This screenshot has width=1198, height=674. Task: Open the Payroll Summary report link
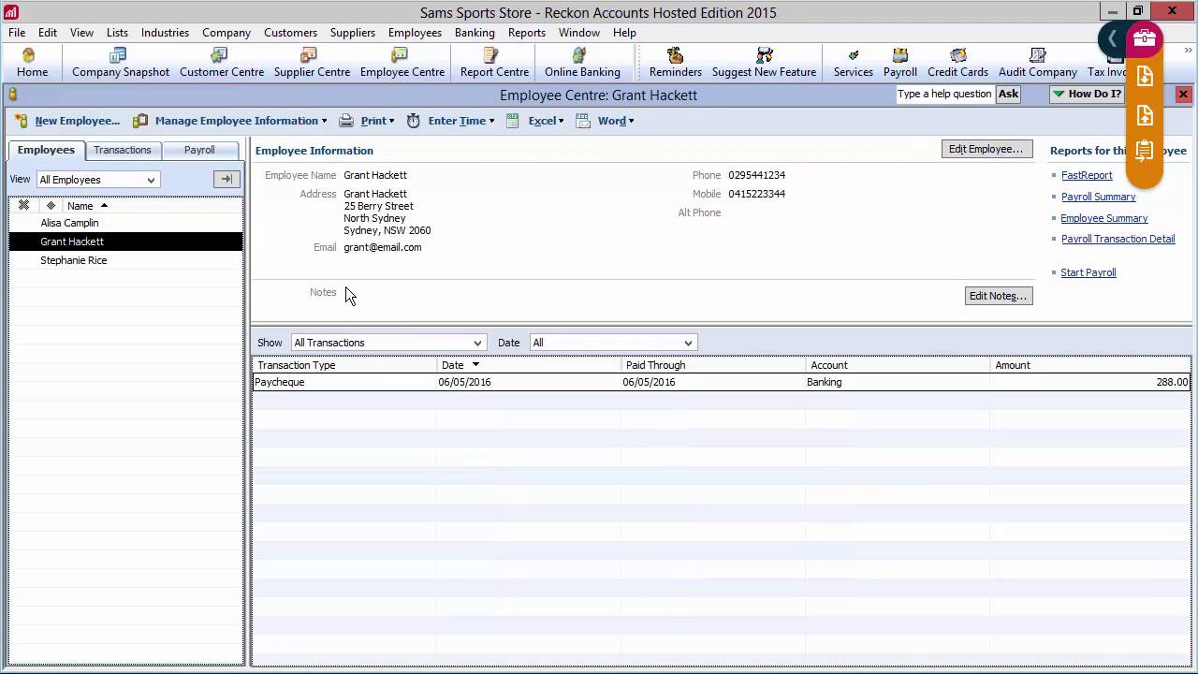[x=1098, y=197]
